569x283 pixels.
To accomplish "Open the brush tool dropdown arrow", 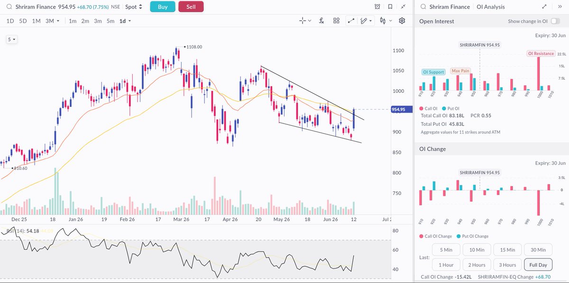I will tap(371, 21).
